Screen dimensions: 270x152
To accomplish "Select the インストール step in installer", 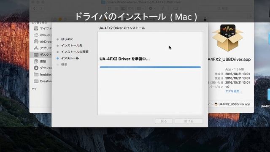I will point(70,58).
